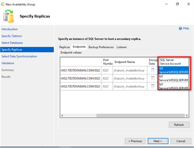Select Specify Replicas in the sidebar

(27, 50)
